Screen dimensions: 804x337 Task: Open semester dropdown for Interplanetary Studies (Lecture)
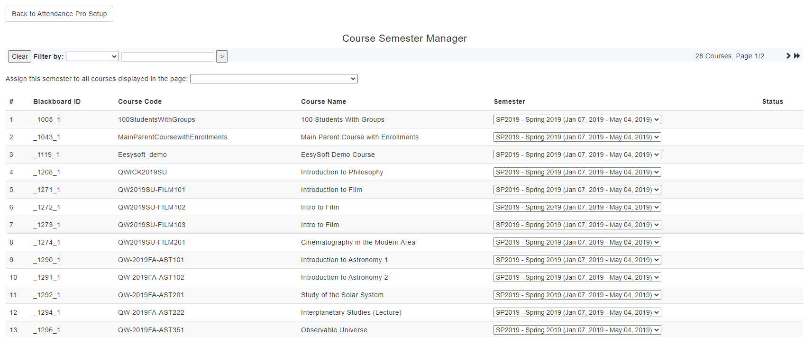[577, 312]
